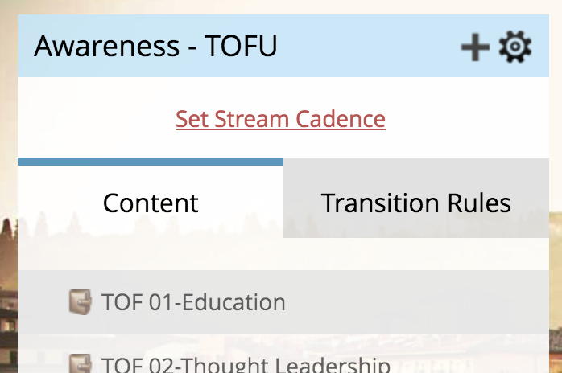
Task: Select the TOF 02-Thought Leadership label
Action: point(246,366)
